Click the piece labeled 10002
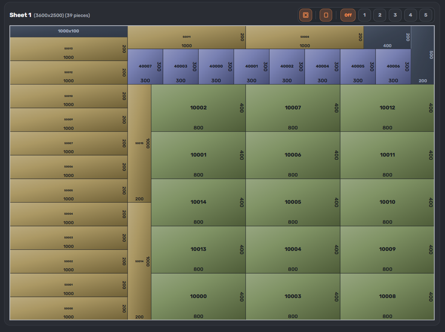The height and width of the screenshot is (332, 445). tap(198, 108)
